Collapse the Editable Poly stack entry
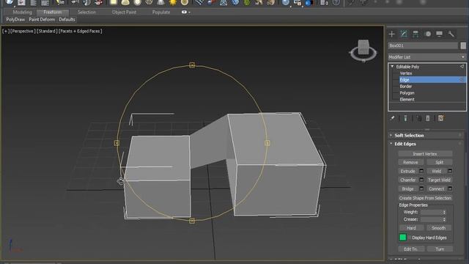This screenshot has height=264, width=469. pyautogui.click(x=392, y=67)
